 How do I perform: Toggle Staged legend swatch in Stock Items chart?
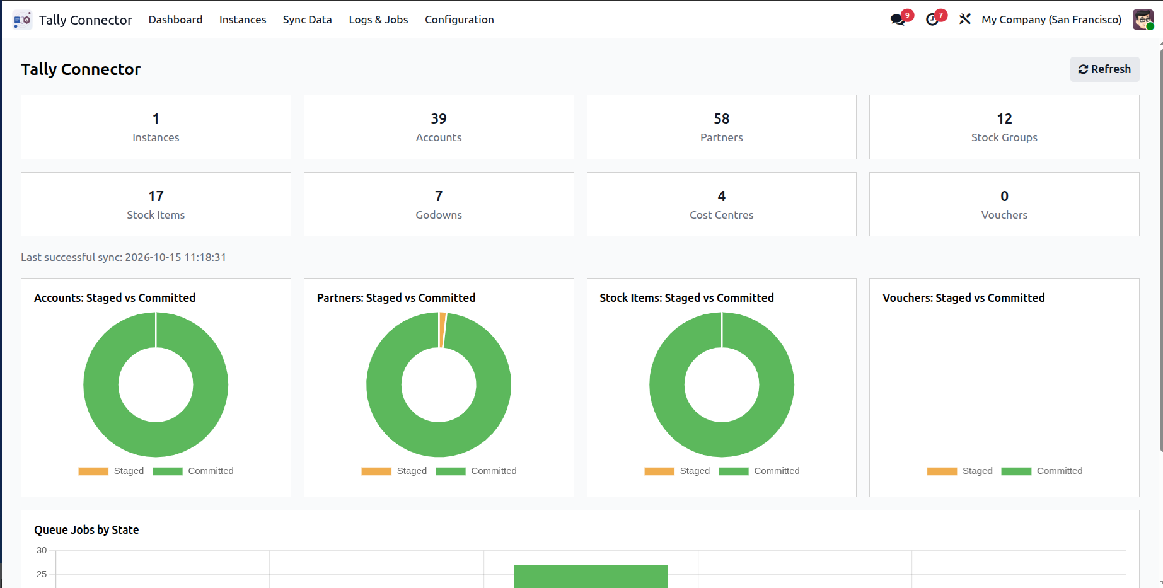659,471
